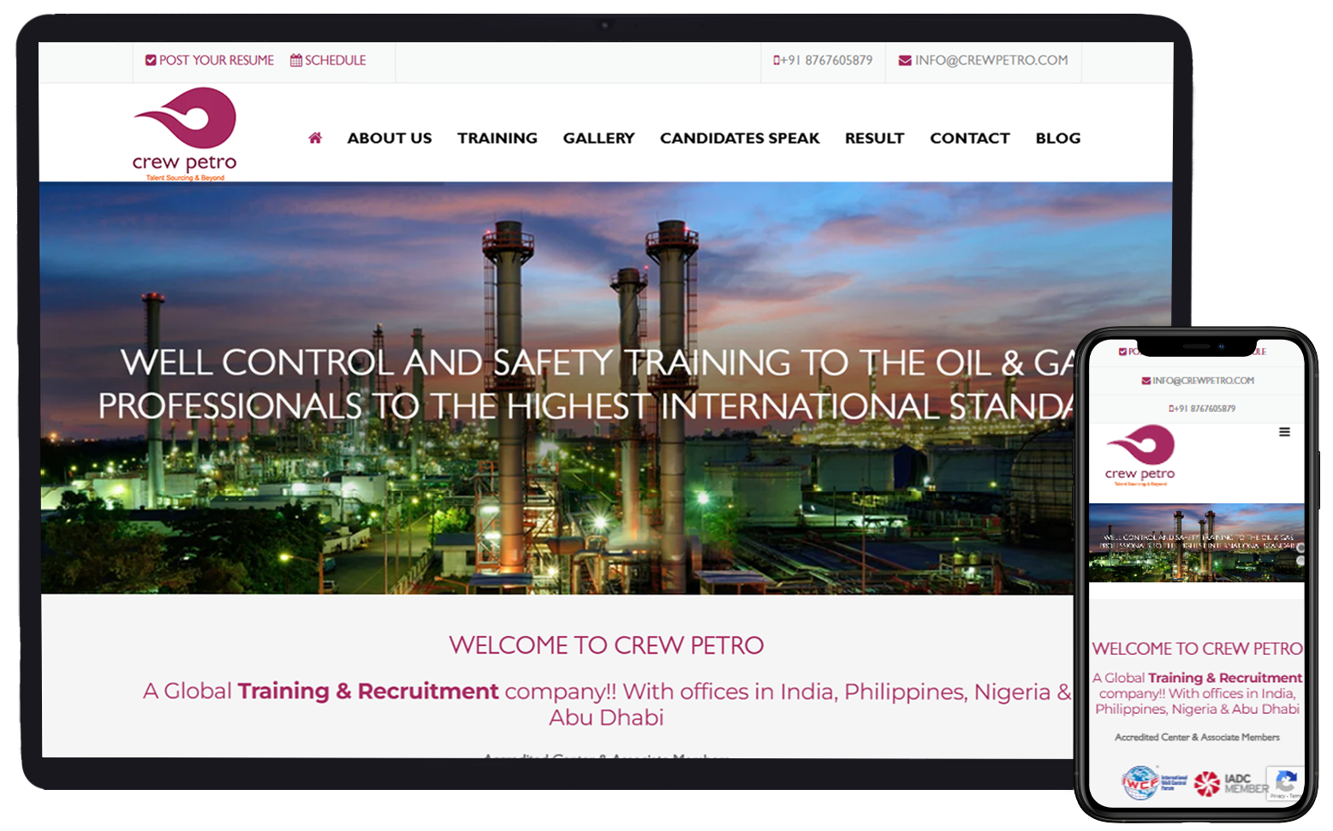
Task: Tap the +91 8767605879 number on the phone
Action: pyautogui.click(x=1205, y=409)
